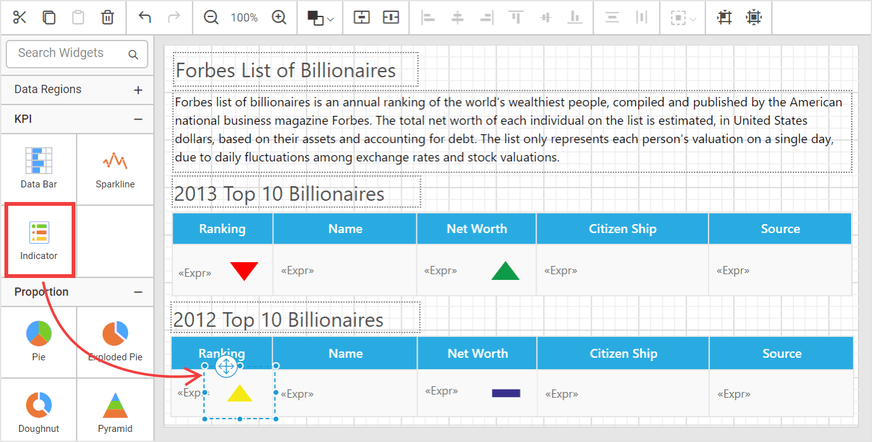This screenshot has height=442, width=872.
Task: Zoom out with the minus magnifier
Action: coord(211,17)
